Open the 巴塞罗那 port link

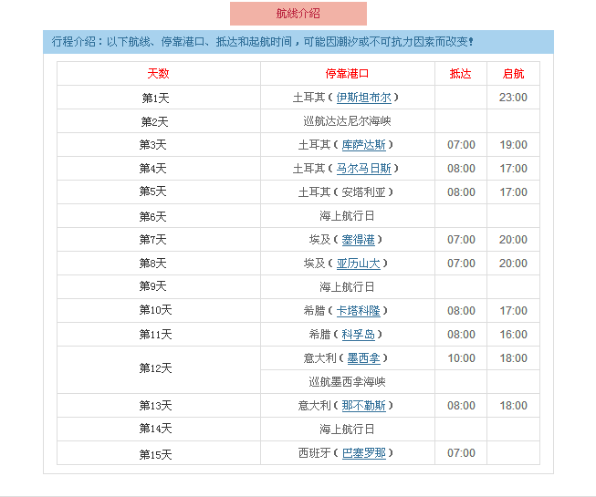tap(364, 453)
